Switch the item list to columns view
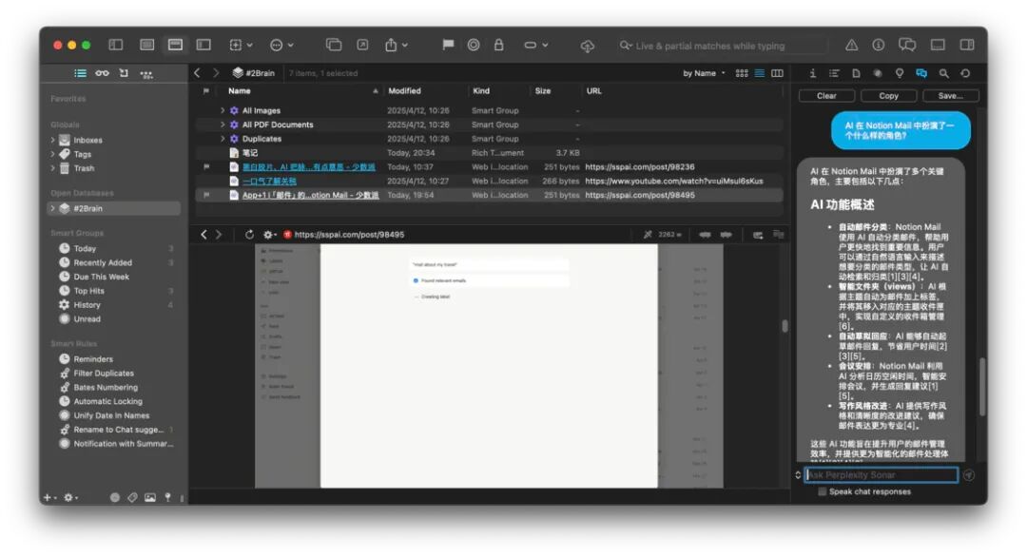Screen dimensions: 1027x557 click(778, 73)
